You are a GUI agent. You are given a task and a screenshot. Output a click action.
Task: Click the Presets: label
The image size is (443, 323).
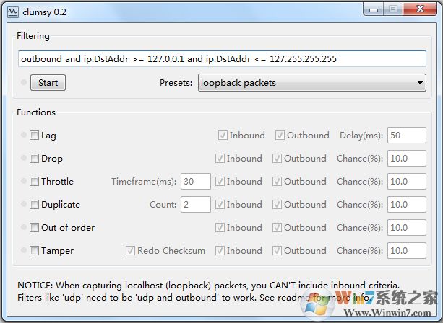click(x=176, y=83)
